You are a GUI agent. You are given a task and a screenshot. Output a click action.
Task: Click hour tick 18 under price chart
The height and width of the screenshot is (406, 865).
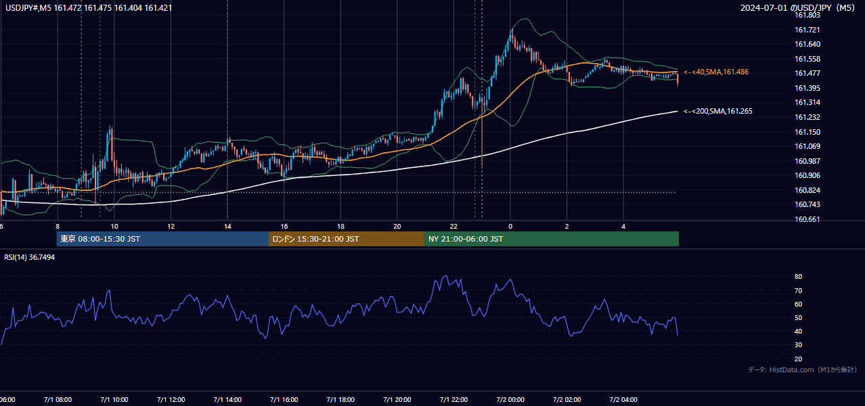(341, 226)
